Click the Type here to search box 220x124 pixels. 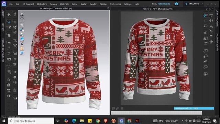pos(31,121)
